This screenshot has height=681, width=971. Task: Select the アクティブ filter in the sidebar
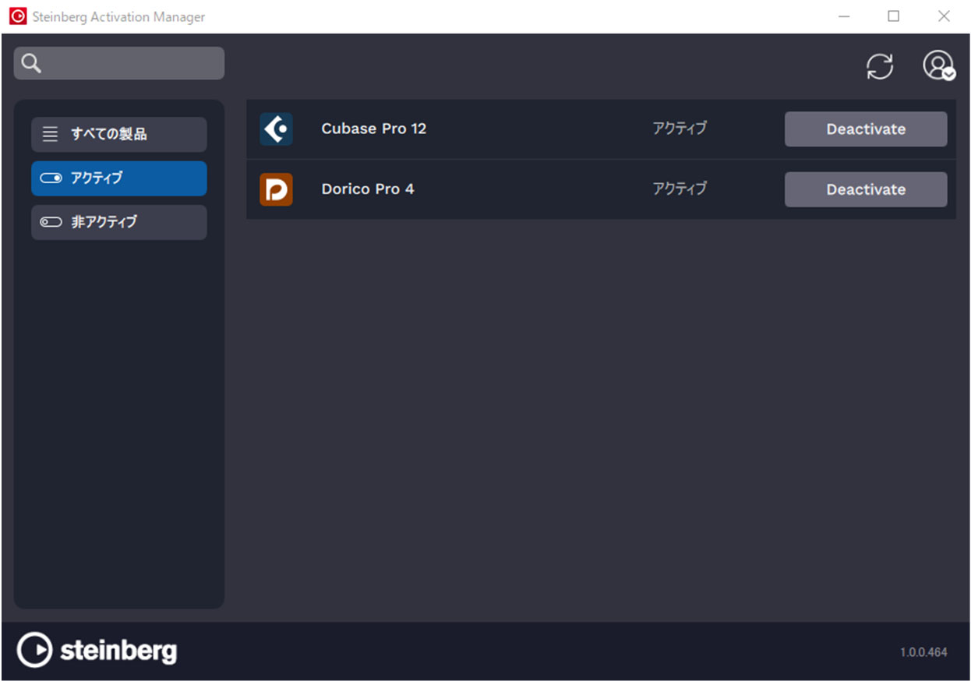[118, 178]
